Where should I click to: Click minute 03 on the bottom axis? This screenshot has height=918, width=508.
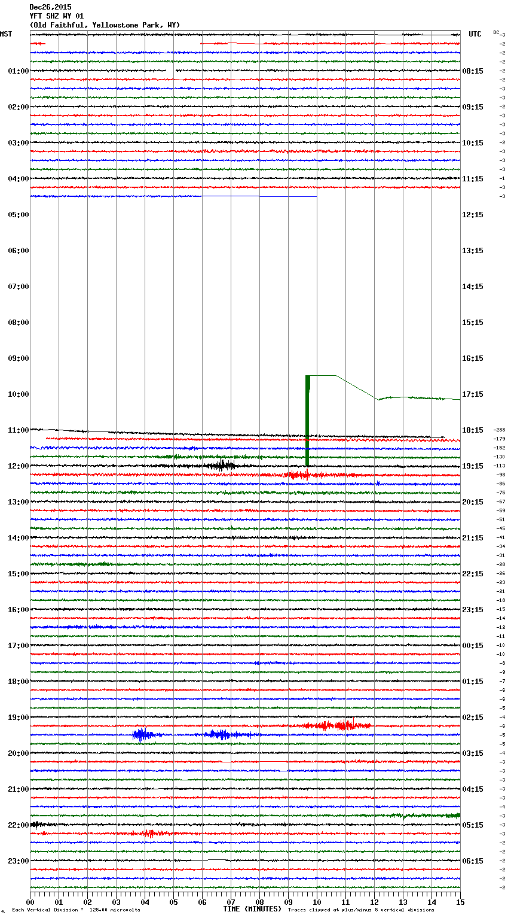[x=117, y=902]
